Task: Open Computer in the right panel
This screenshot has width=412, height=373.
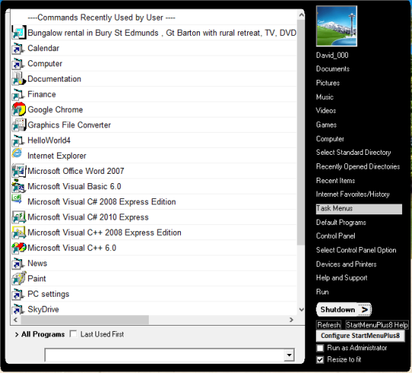Action: click(330, 139)
